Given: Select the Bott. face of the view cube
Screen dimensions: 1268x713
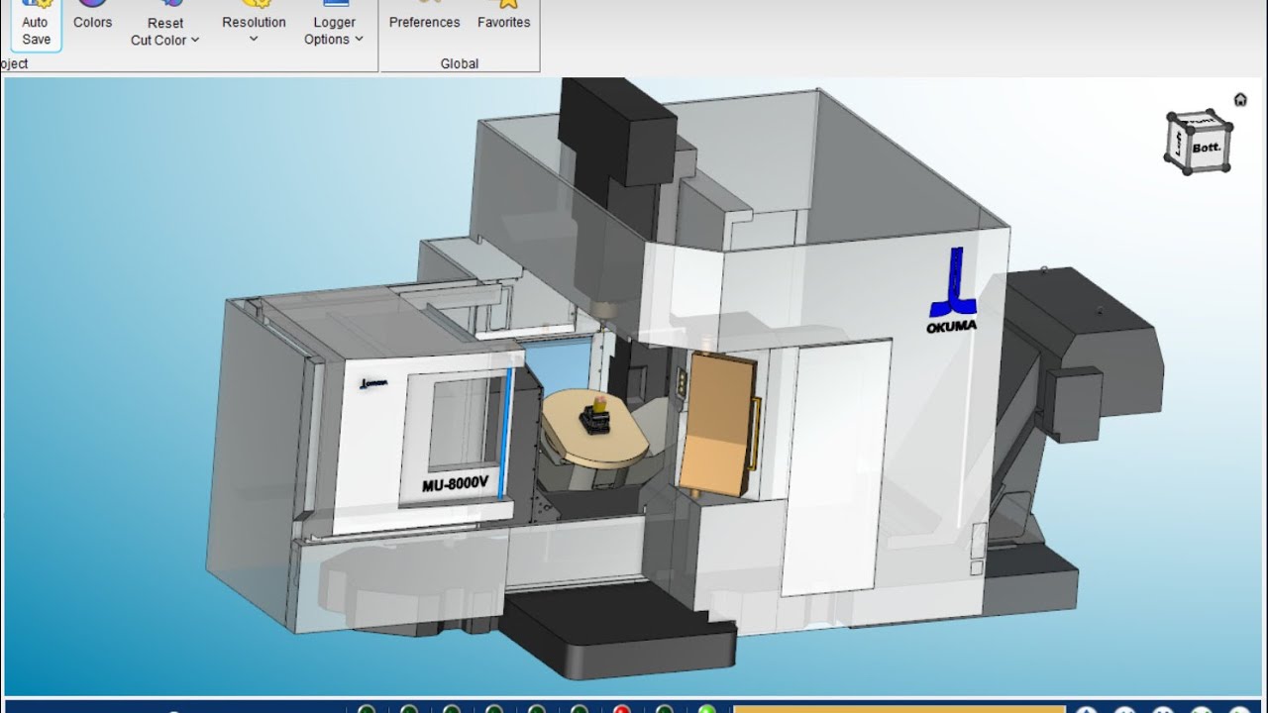Looking at the screenshot, I should pos(1207,148).
